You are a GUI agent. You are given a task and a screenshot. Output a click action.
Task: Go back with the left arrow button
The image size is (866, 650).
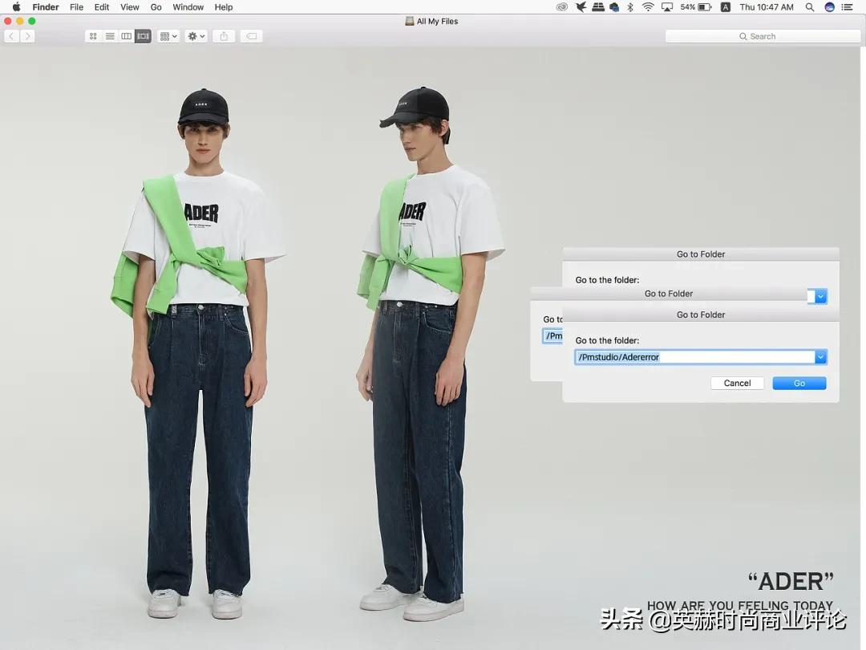[x=11, y=36]
